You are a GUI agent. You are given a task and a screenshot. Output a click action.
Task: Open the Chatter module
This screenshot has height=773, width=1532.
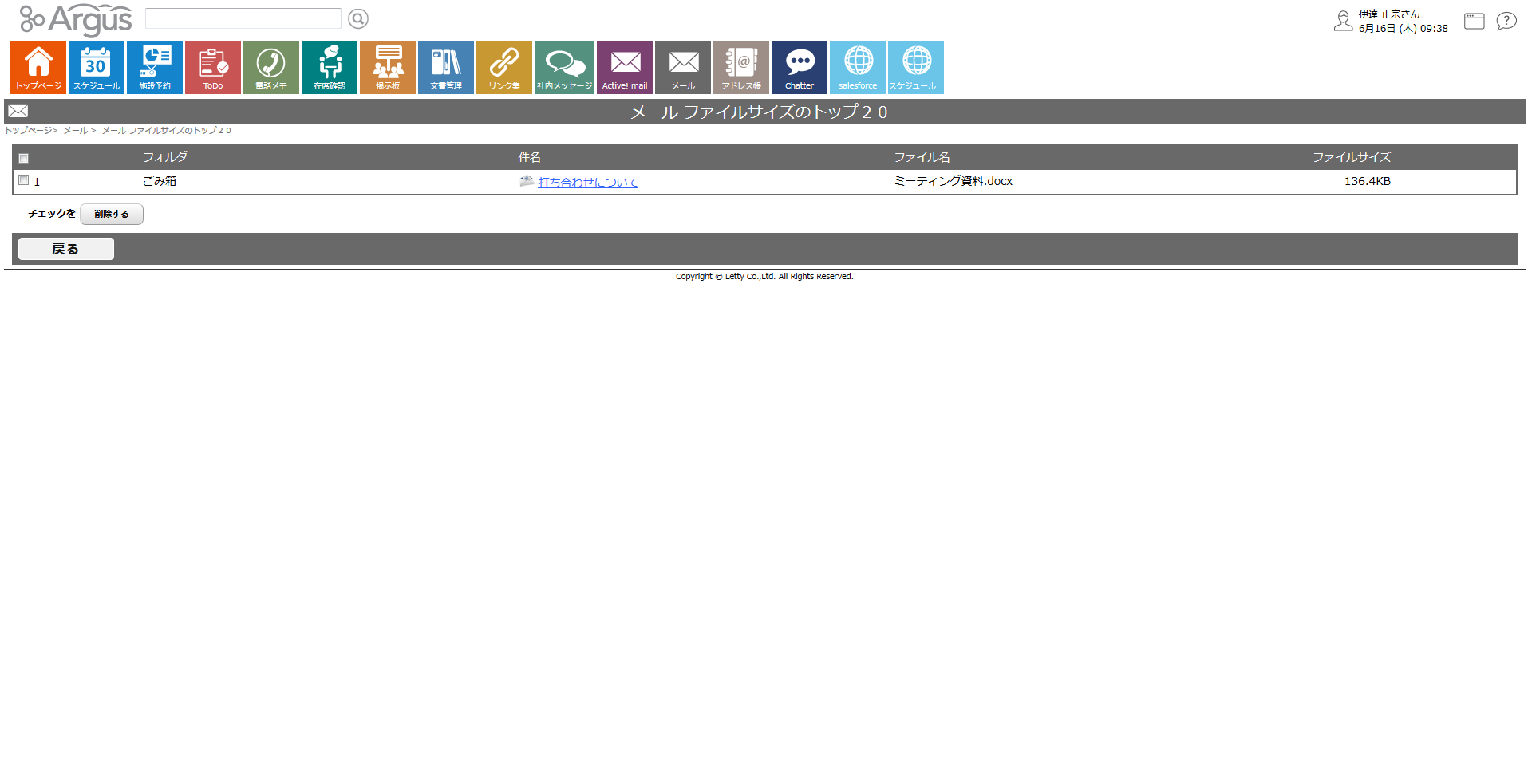click(x=800, y=68)
